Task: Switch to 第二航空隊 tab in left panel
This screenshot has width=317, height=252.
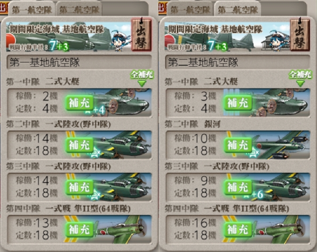Action: click(x=79, y=10)
